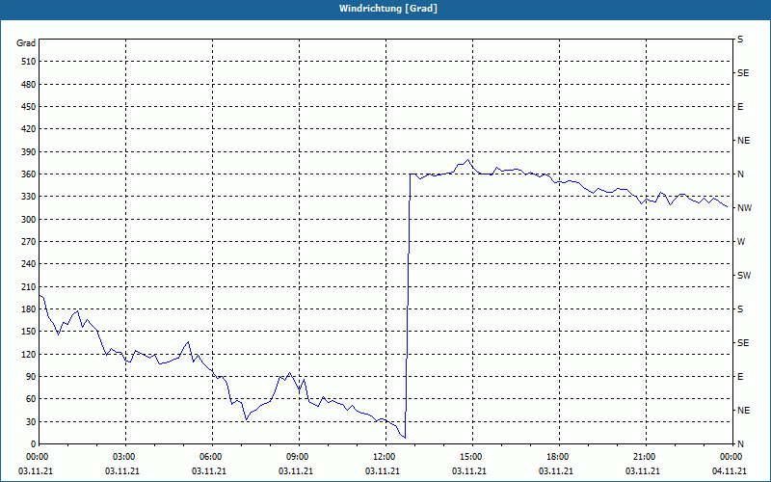The image size is (771, 482).
Task: Select the W compass label
Action: coord(741,242)
